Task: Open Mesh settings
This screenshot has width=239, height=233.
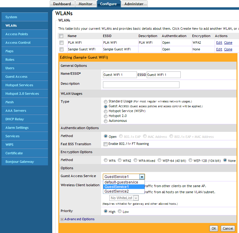Action: pyautogui.click(x=25, y=102)
